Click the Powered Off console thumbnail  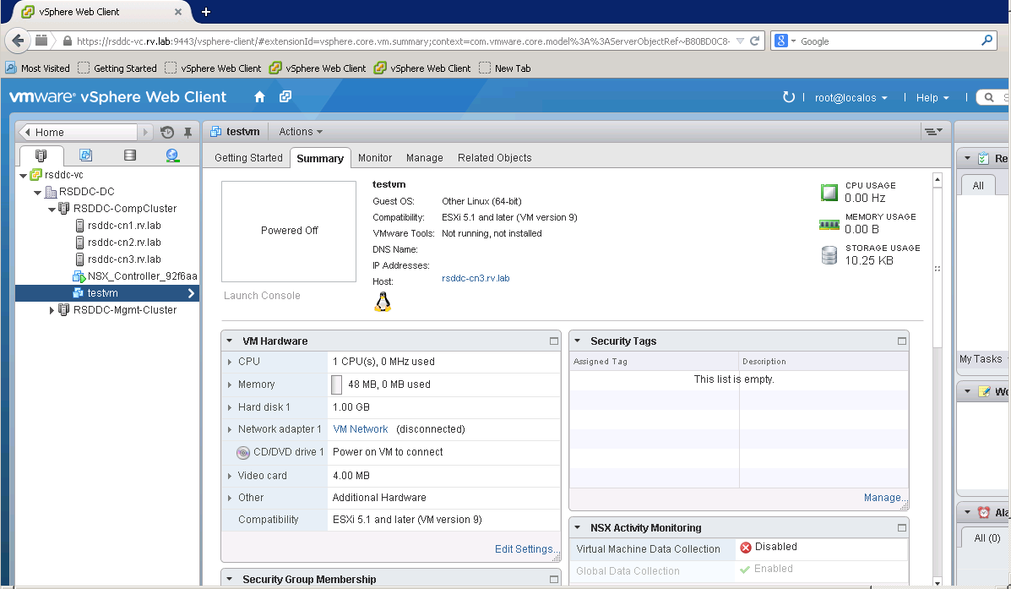coord(289,231)
